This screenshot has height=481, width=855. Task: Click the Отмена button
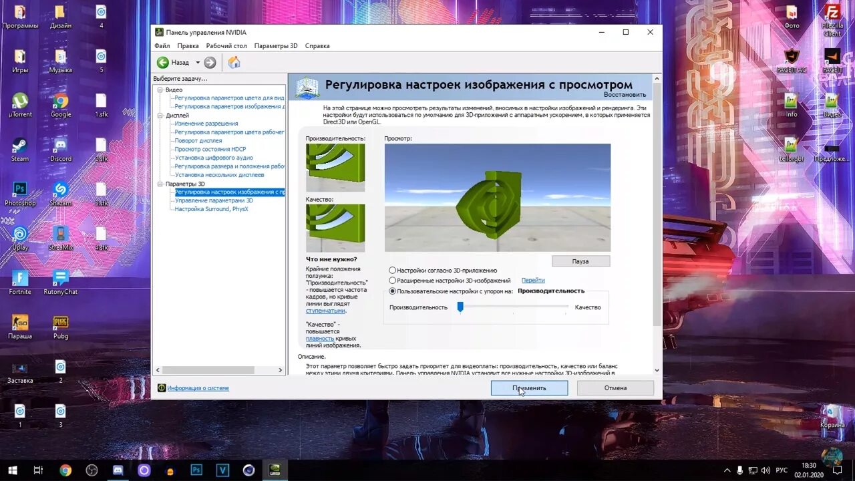pyautogui.click(x=615, y=388)
